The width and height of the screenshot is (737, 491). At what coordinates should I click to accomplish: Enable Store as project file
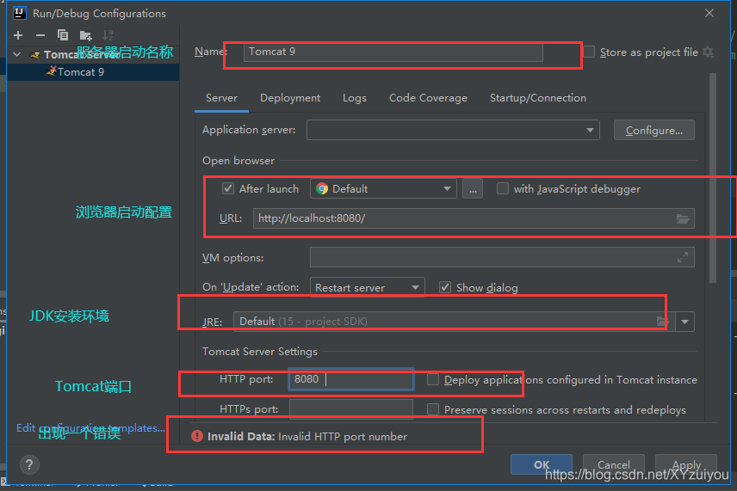(589, 52)
